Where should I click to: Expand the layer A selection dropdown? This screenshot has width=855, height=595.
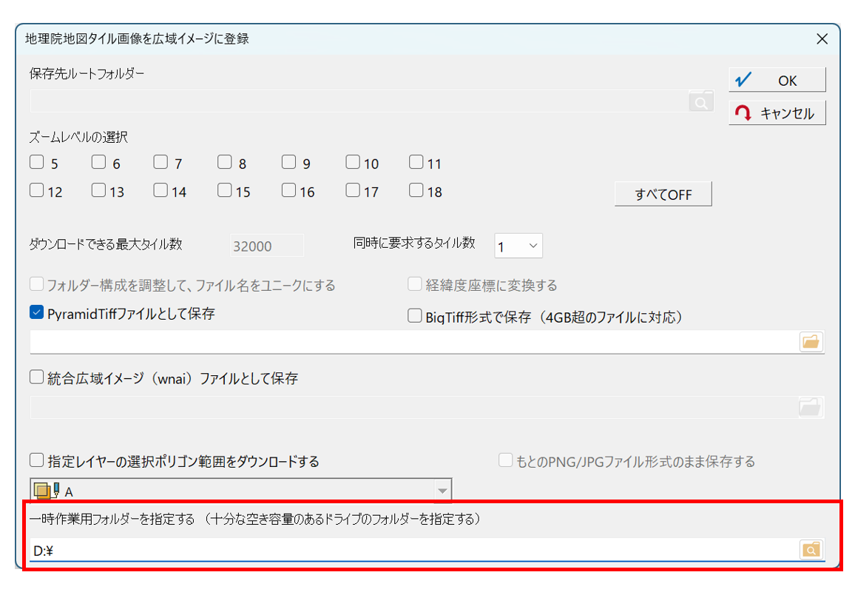(x=442, y=491)
